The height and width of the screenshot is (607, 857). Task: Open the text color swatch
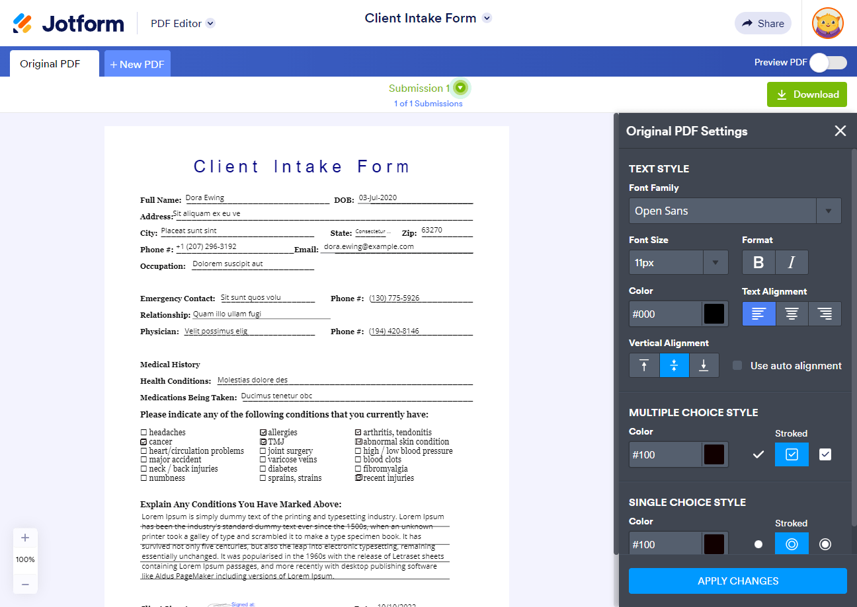(714, 314)
